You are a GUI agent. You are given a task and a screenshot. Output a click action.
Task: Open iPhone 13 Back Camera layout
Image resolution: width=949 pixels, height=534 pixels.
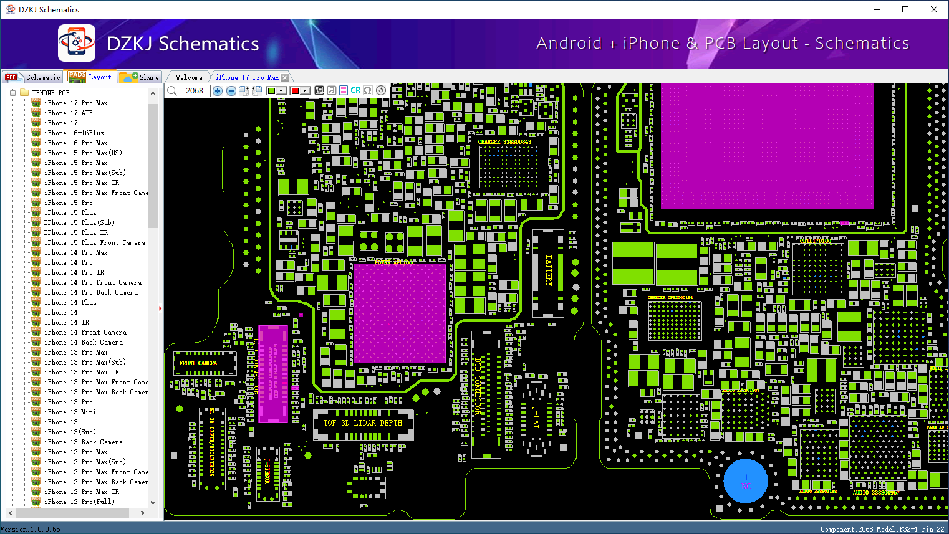(83, 442)
